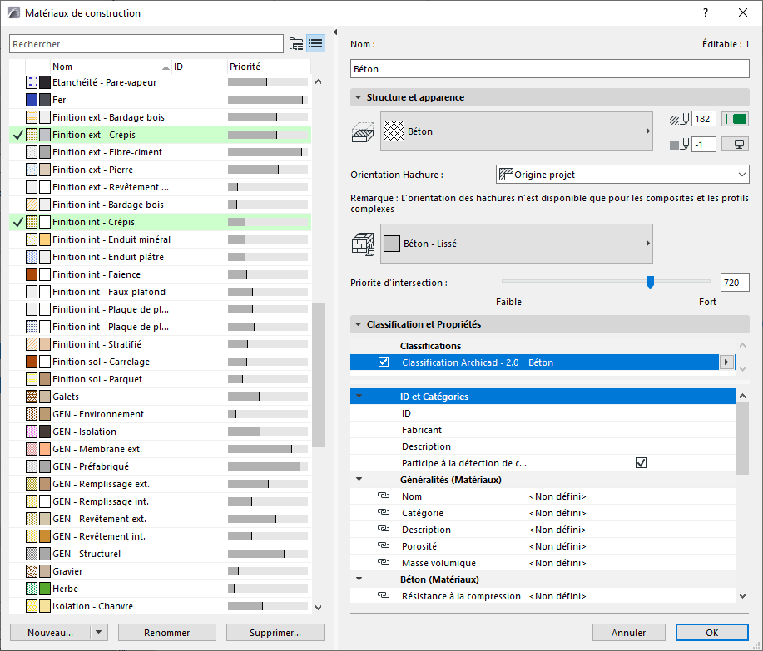Click Fabricant property row
Screen dimensions: 763x651
pos(543,430)
